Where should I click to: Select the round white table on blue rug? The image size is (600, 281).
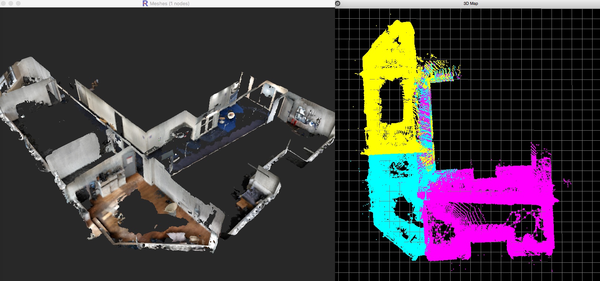tap(231, 115)
